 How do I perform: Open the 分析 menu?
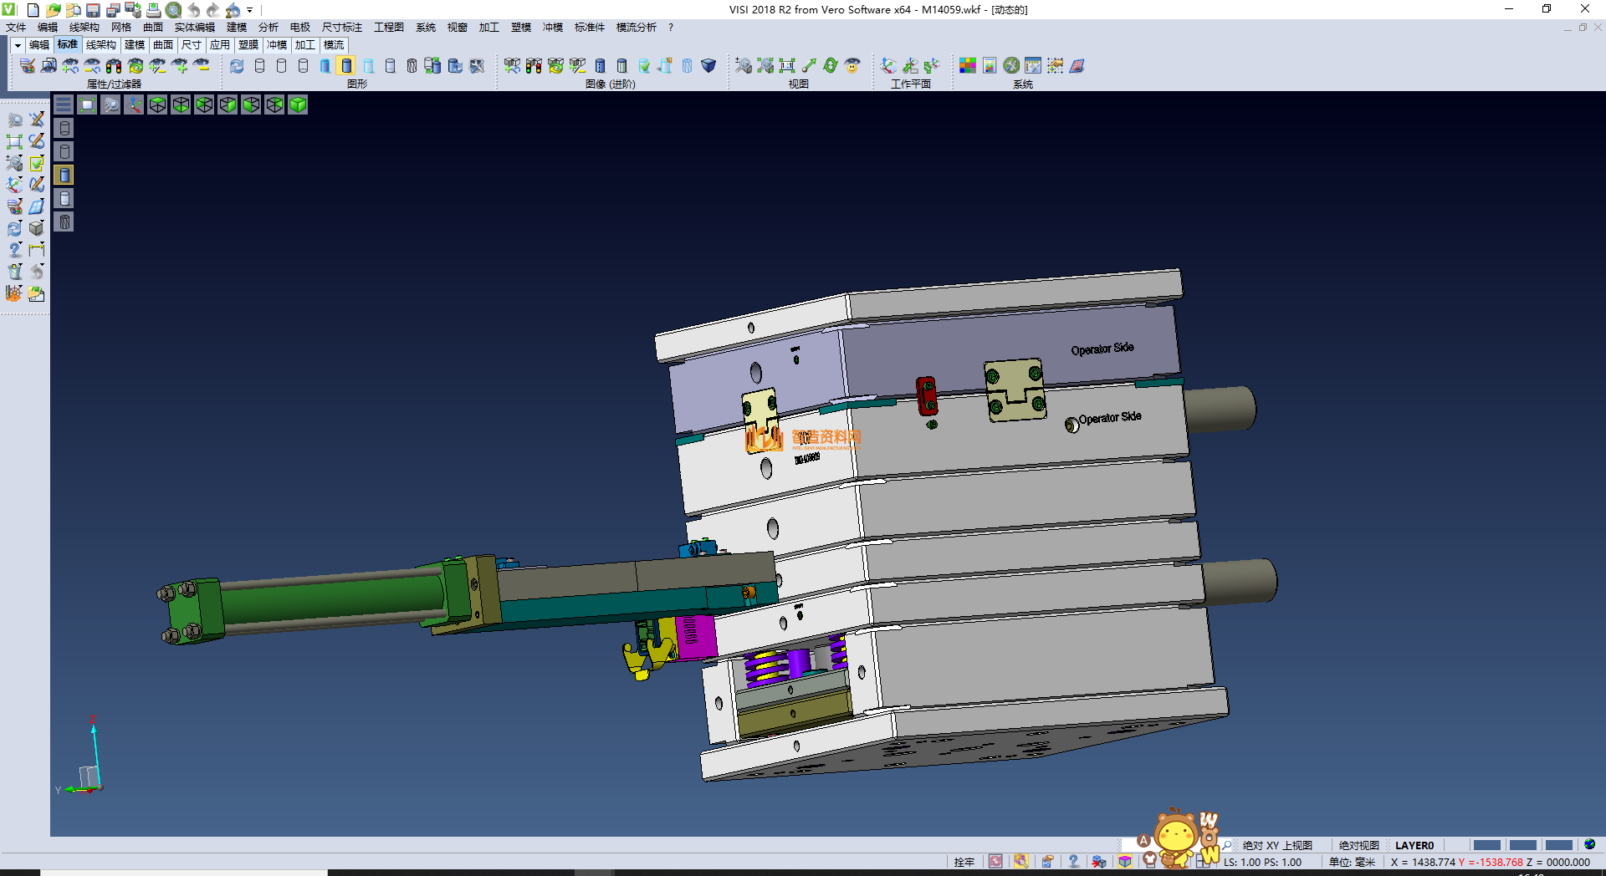268,28
